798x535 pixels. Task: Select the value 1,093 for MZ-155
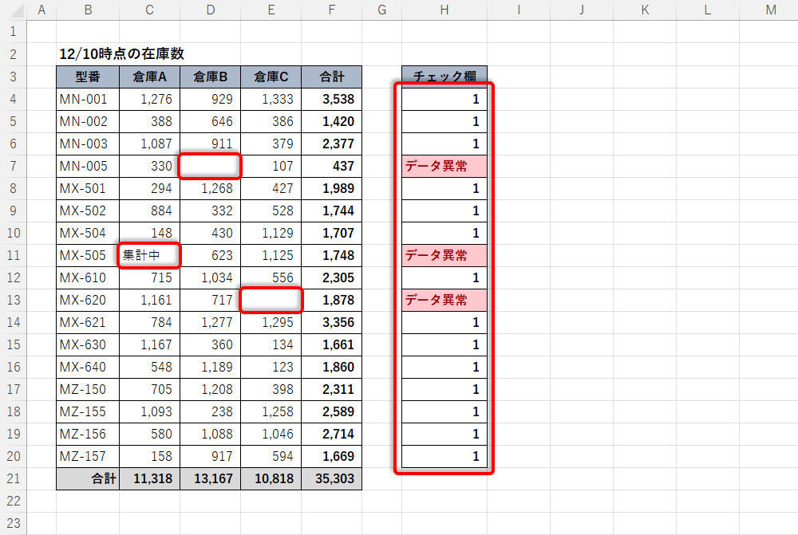(x=150, y=411)
